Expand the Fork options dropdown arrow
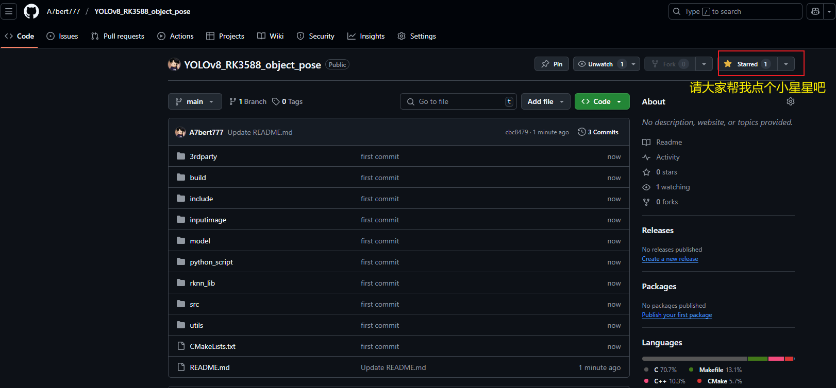 point(704,64)
